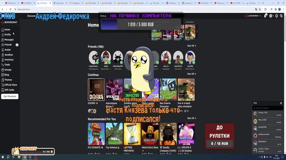Open live in a back alley simulator thumbnail
Image resolution: width=286 pixels, height=160 pixels.
(x=186, y=90)
